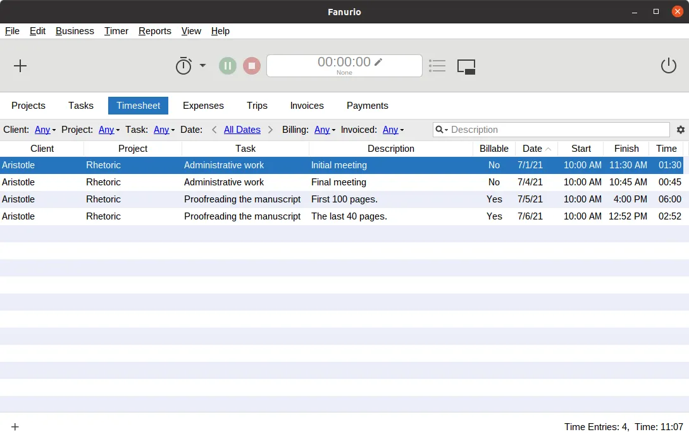The image size is (689, 439).
Task: Sort the table by the Billable column
Action: click(494, 149)
